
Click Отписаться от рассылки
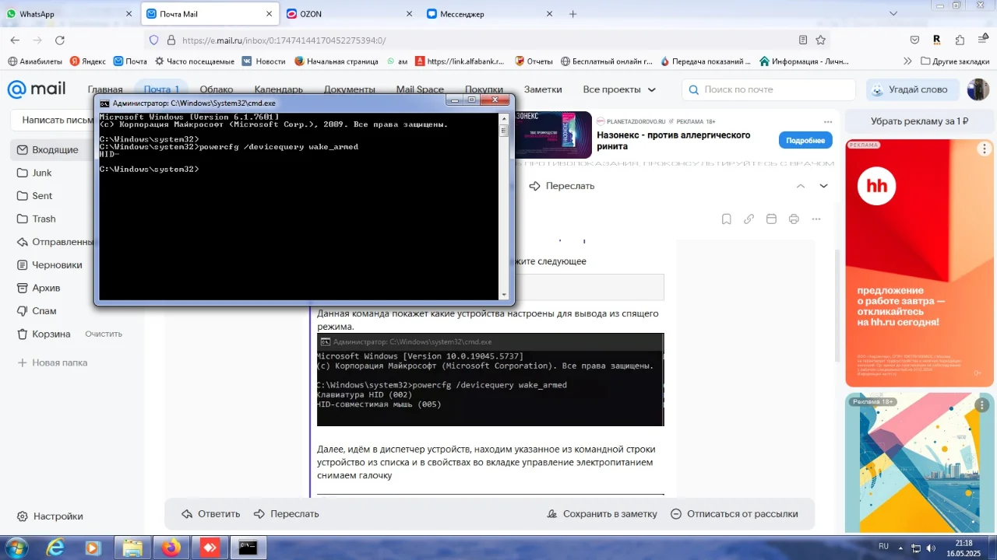[x=735, y=514]
